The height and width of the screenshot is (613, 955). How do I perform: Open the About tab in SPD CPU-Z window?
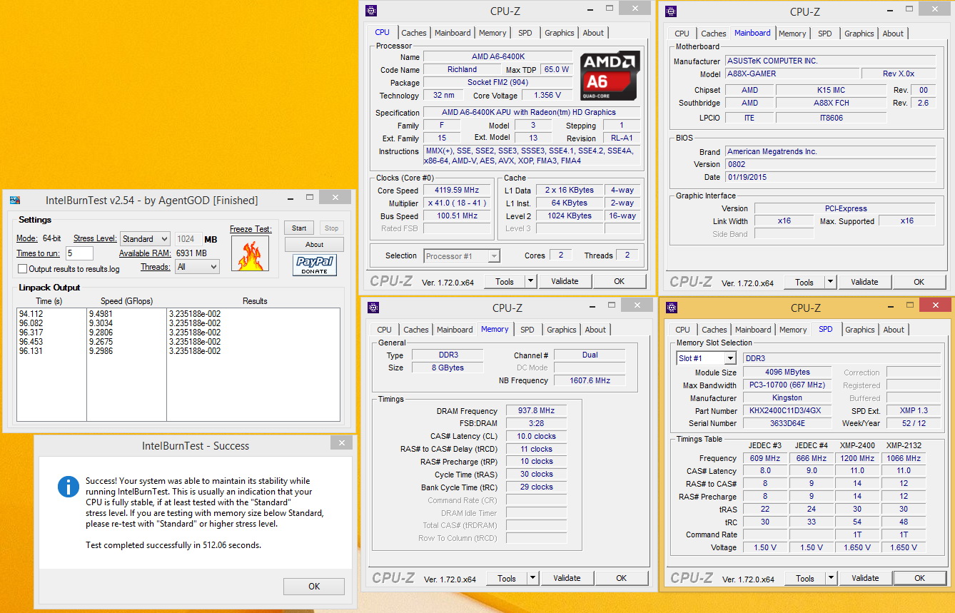pyautogui.click(x=894, y=330)
